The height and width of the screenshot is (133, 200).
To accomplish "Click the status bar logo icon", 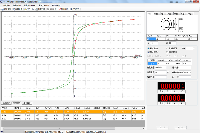I will (x=2, y=132).
